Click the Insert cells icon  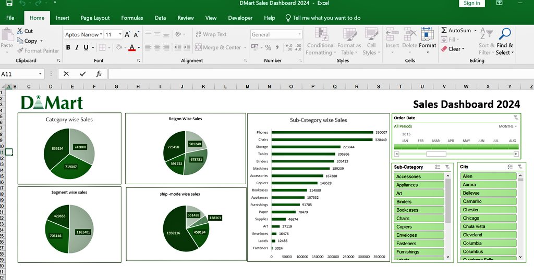pos(392,34)
